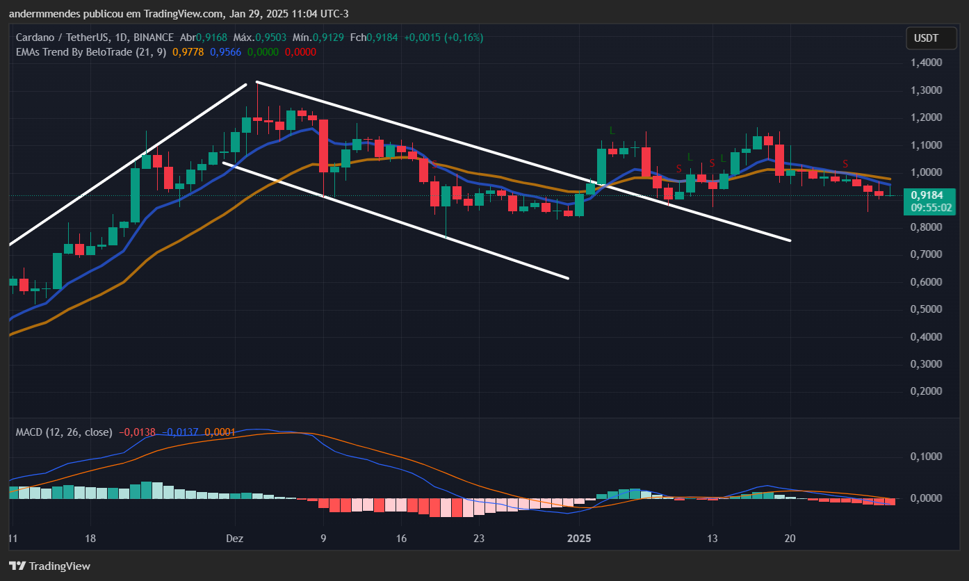Viewport: 969px width, 581px height.
Task: Select the EMAs Trend By BeloTrade indicator label
Action: tap(91, 51)
